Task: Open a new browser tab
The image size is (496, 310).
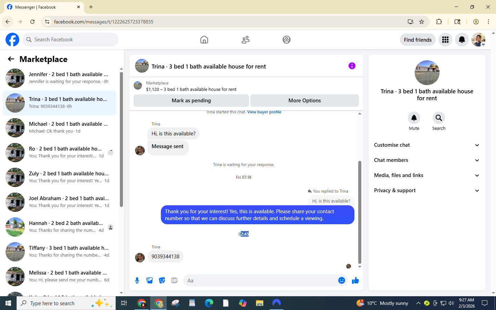Action: tap(91, 7)
